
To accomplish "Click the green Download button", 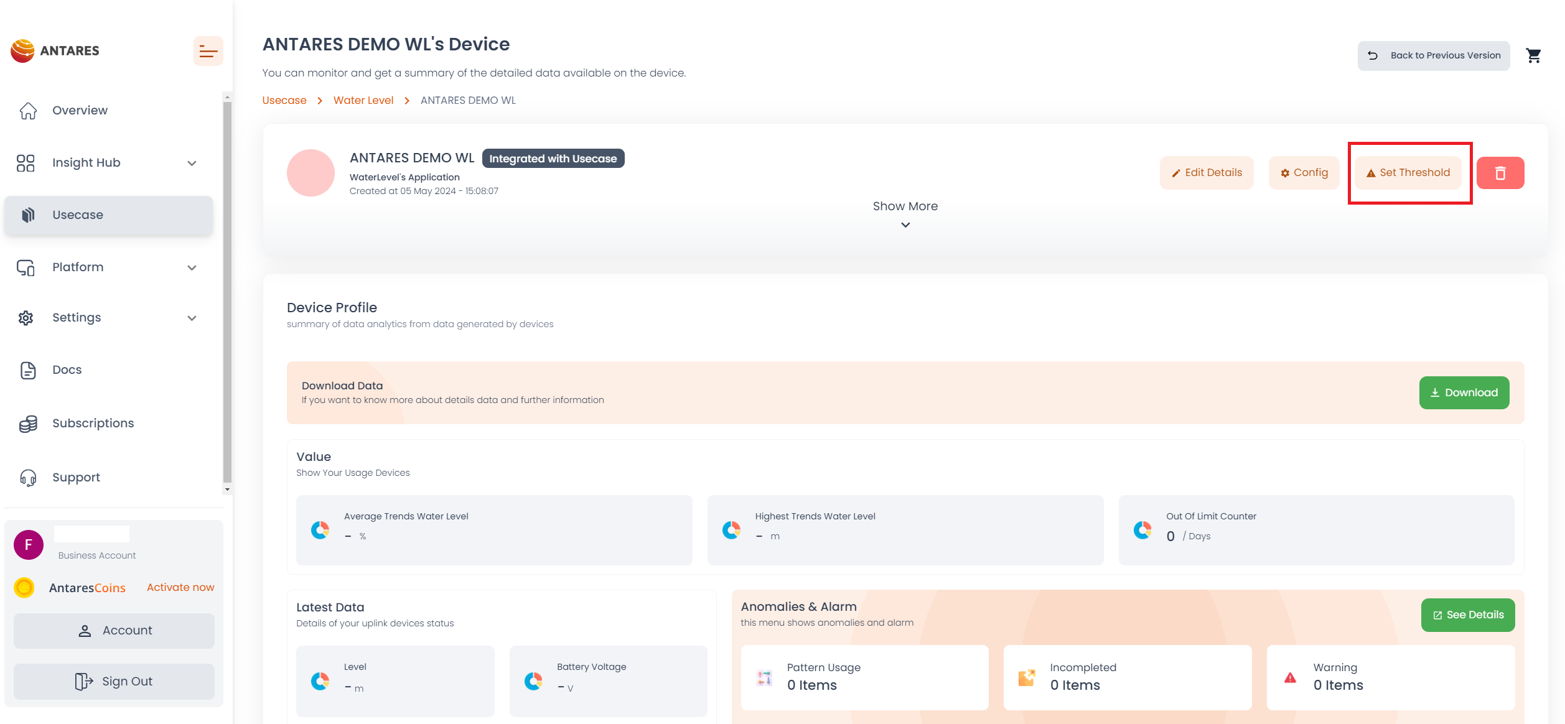I will [x=1464, y=392].
